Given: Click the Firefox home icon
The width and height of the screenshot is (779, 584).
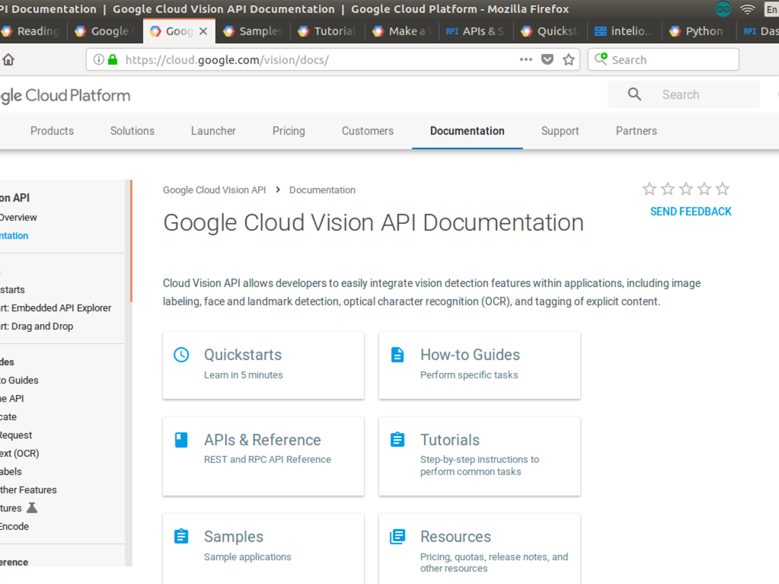Looking at the screenshot, I should 9,60.
